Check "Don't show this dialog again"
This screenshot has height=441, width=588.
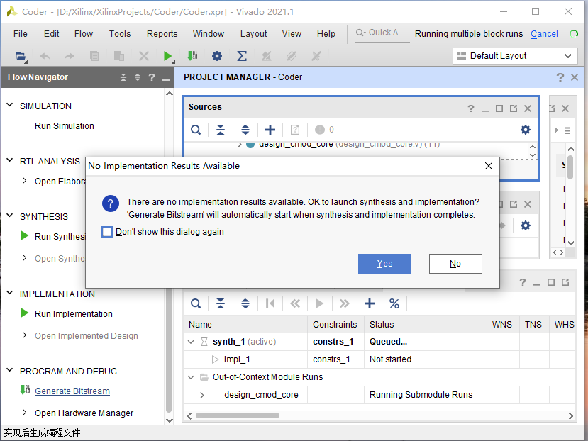coord(107,232)
